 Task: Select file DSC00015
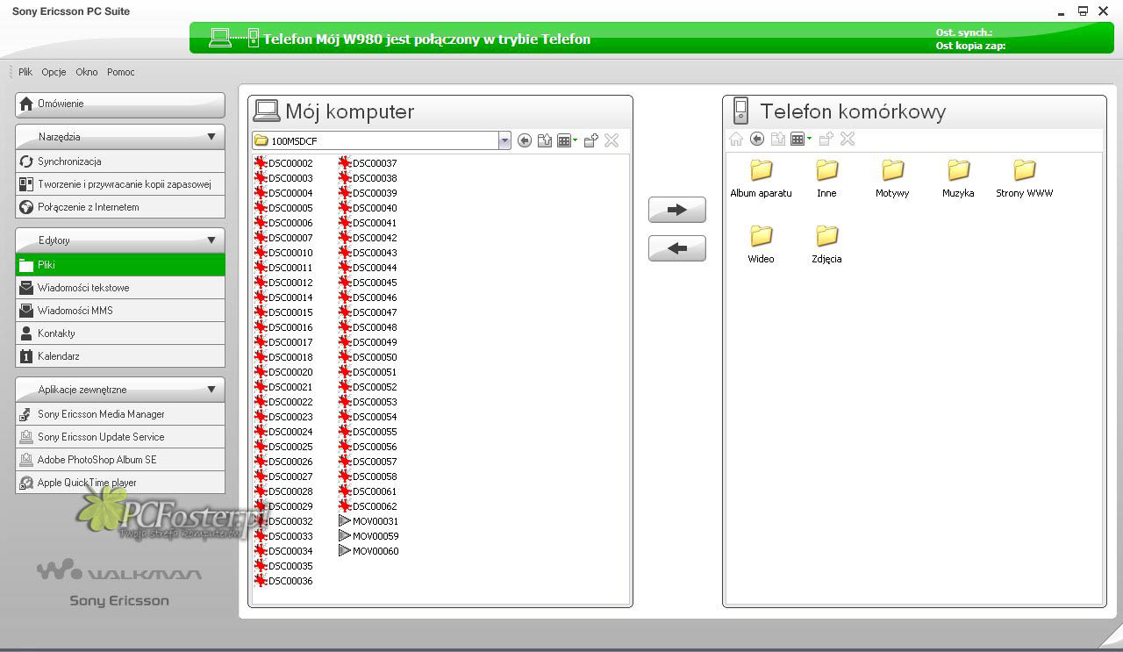click(283, 312)
